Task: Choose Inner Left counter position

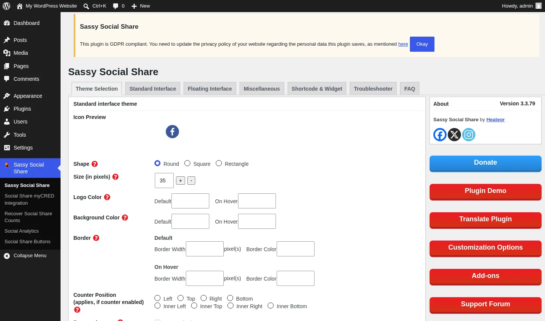Action: tap(157, 306)
